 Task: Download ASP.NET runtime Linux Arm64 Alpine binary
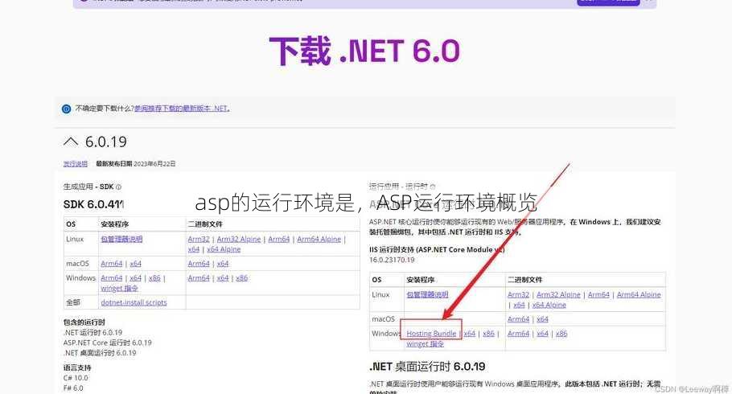click(x=639, y=294)
